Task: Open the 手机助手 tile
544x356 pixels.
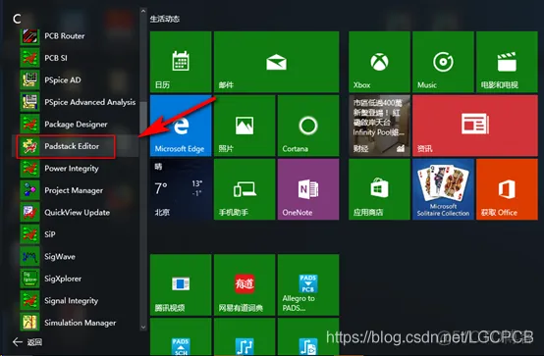Action: click(x=245, y=189)
